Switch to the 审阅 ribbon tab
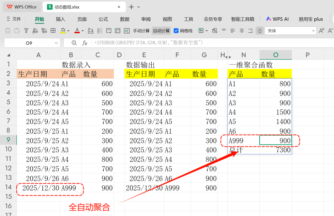334x216 pixels. (x=146, y=19)
